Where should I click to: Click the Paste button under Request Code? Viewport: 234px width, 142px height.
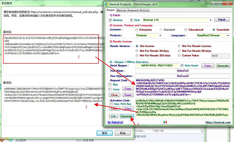(x=128, y=95)
